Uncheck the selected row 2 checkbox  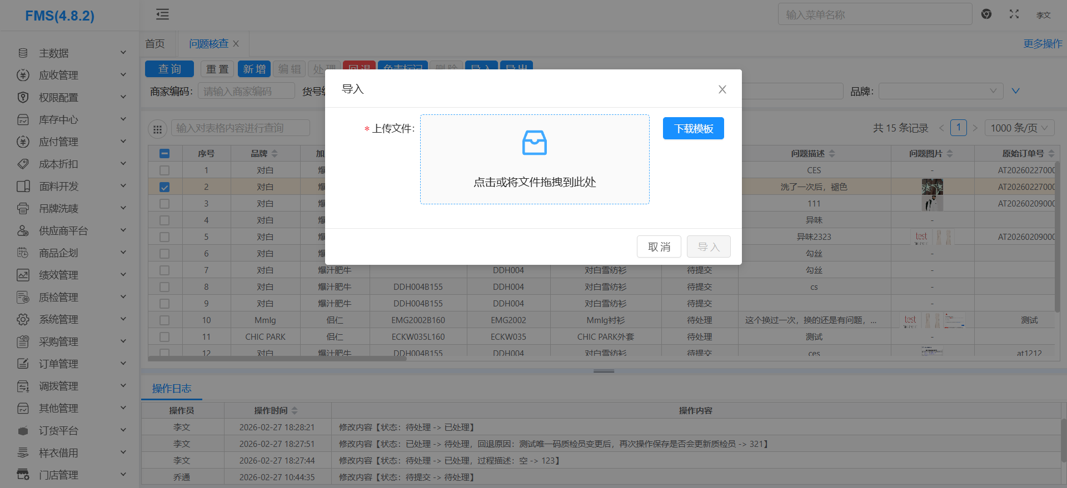[x=164, y=187]
